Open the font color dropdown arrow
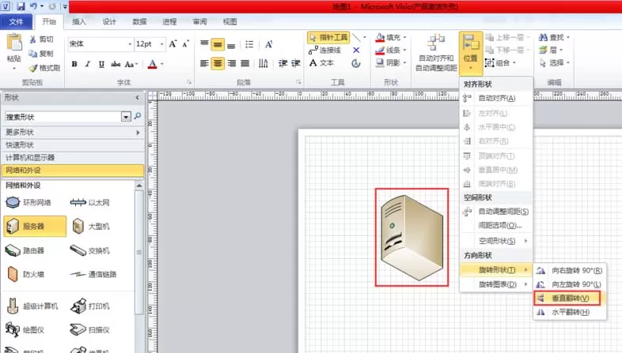622x353 pixels. point(162,64)
